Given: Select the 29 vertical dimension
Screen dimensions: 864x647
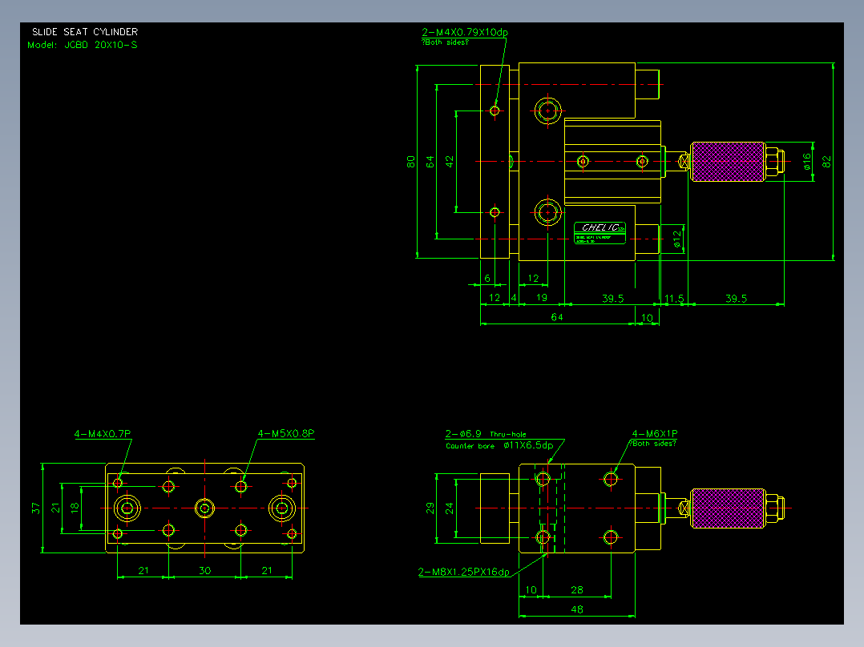Looking at the screenshot, I should (x=430, y=508).
